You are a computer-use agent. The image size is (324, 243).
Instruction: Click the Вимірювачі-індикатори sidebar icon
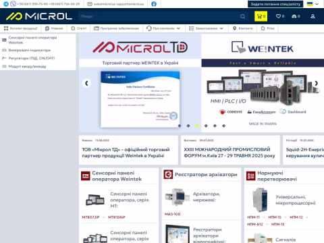(4, 50)
